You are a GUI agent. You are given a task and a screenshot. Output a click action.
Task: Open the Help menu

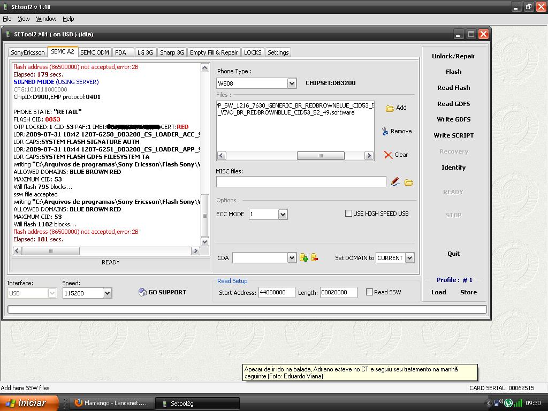68,19
